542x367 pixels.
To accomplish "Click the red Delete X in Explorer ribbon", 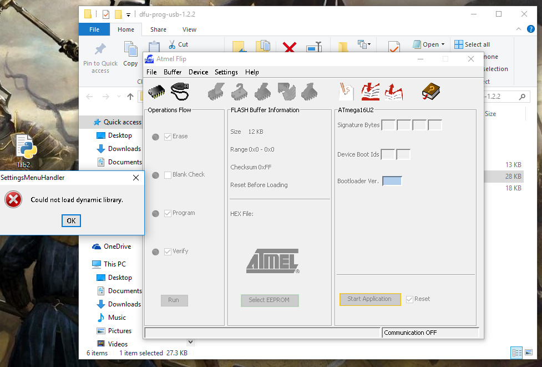I will [x=290, y=47].
